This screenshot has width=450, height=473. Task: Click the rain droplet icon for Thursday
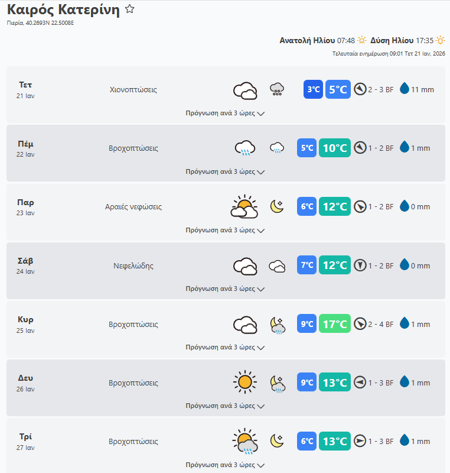405,148
